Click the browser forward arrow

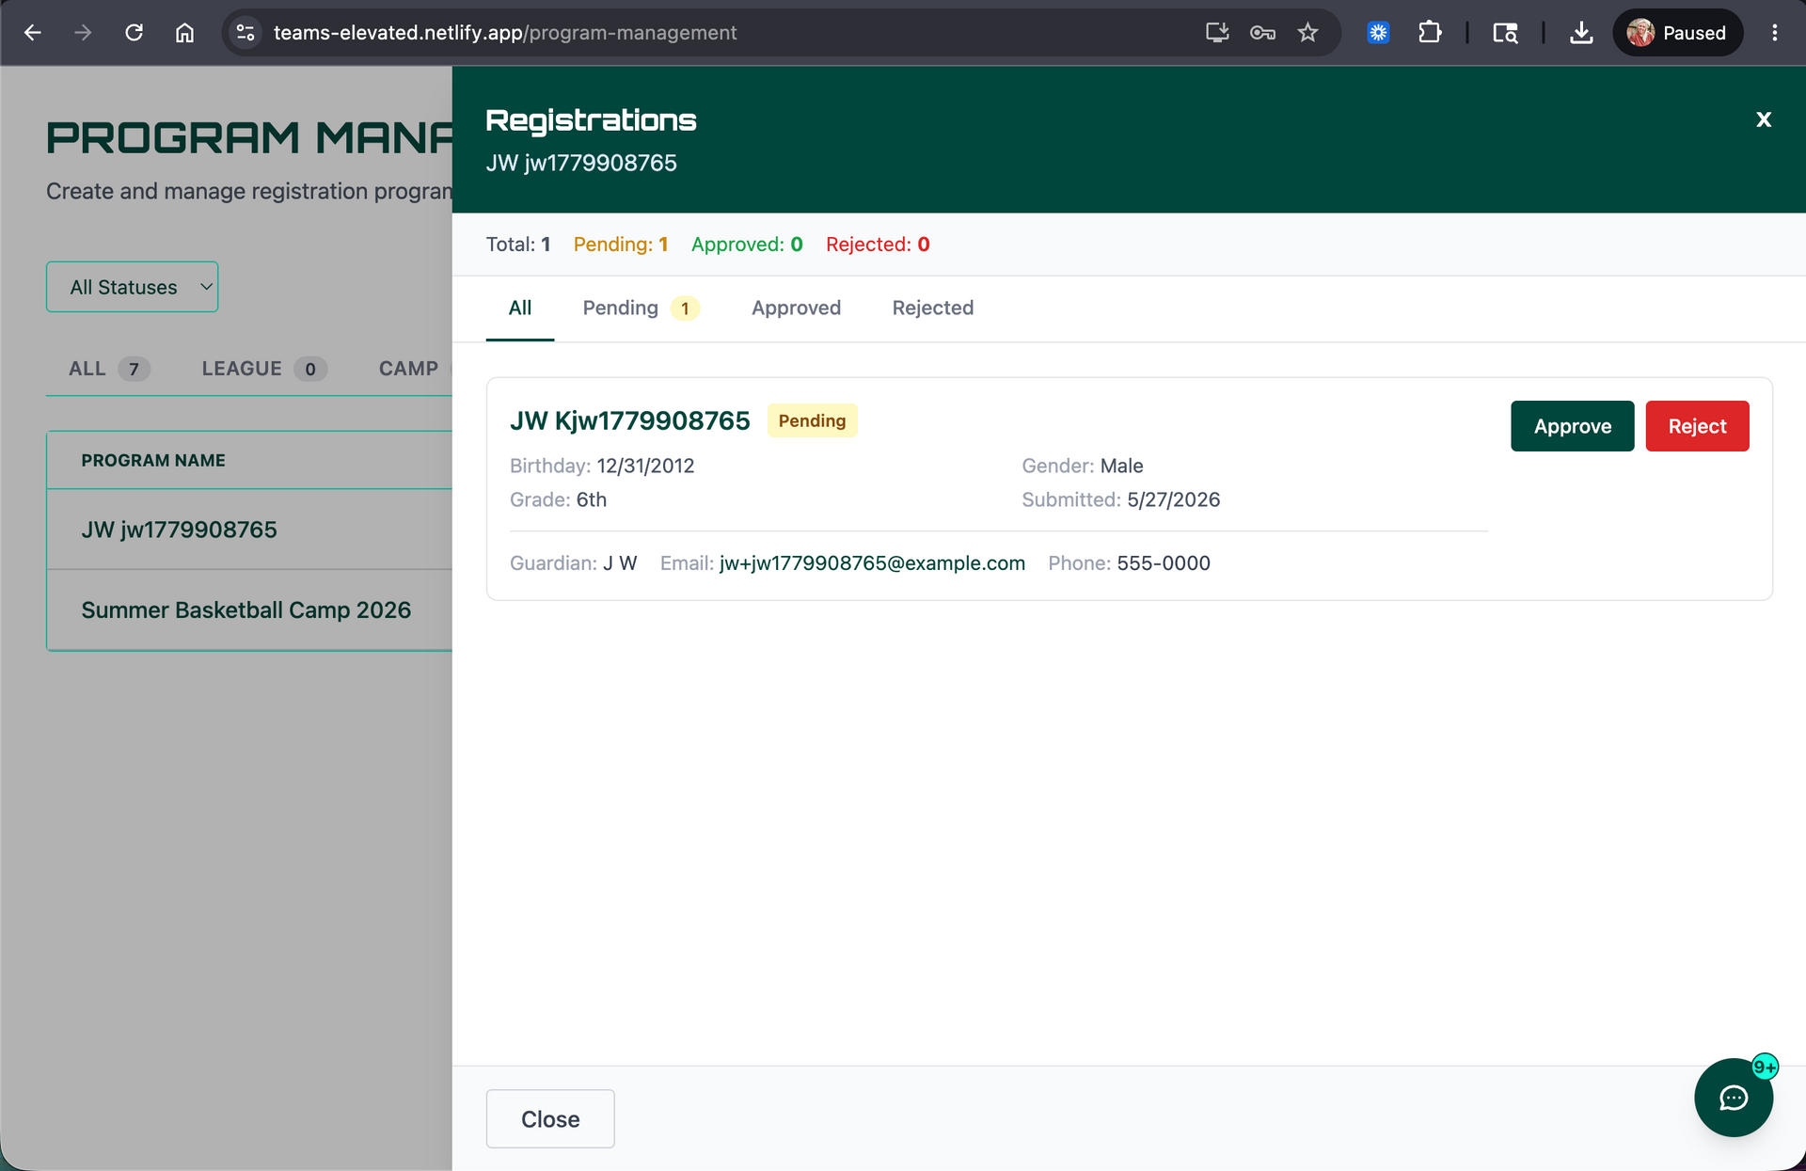pos(83,33)
